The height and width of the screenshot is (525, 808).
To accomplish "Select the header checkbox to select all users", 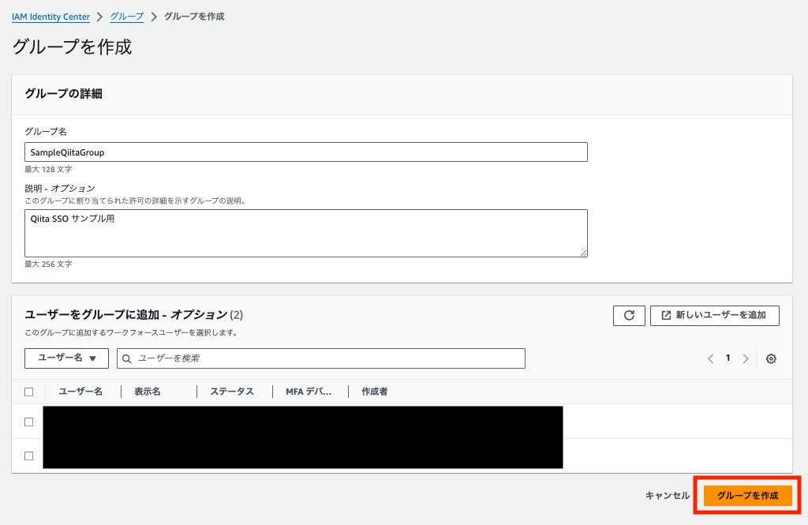I will [x=28, y=392].
